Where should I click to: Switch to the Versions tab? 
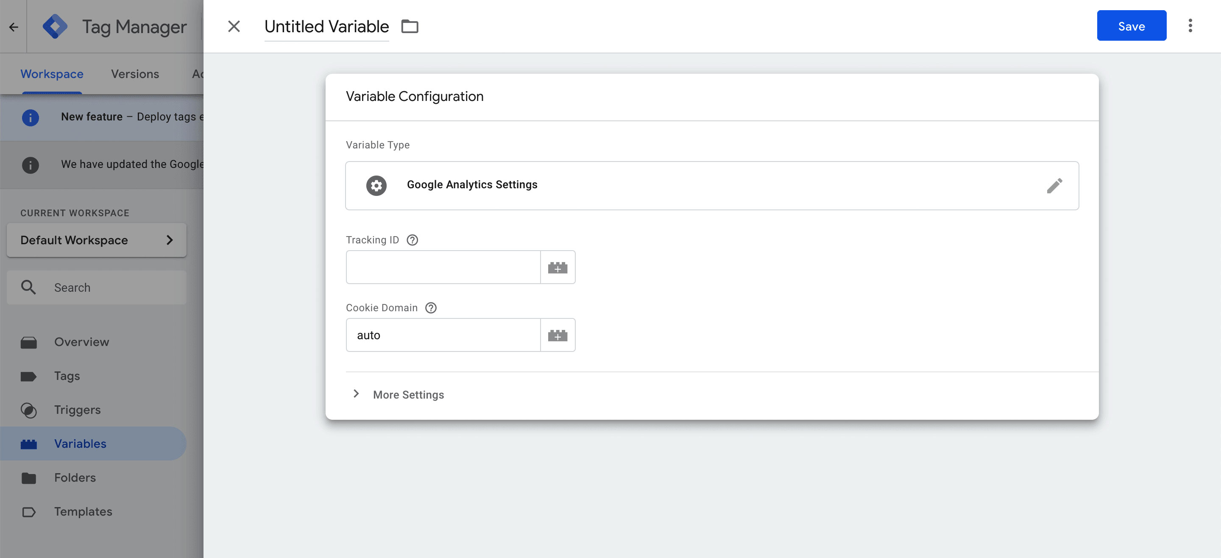pos(135,74)
